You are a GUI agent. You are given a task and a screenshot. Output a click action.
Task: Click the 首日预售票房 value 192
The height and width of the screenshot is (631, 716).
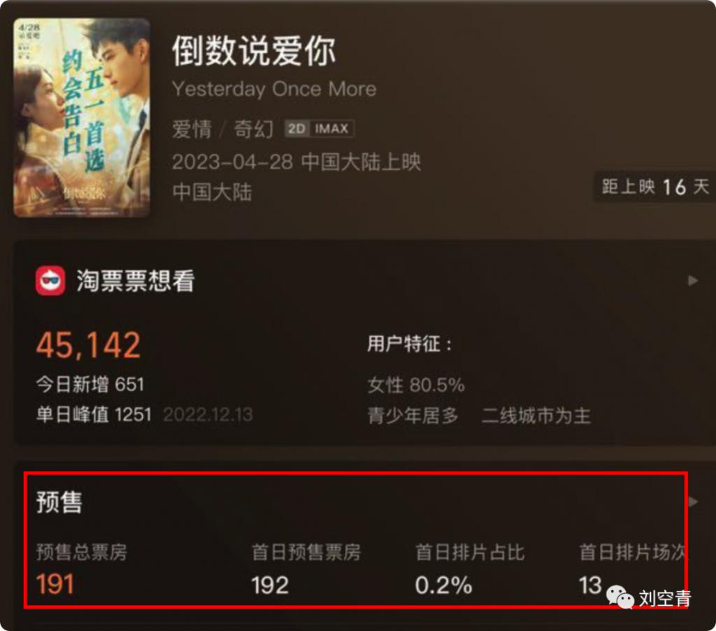click(270, 585)
